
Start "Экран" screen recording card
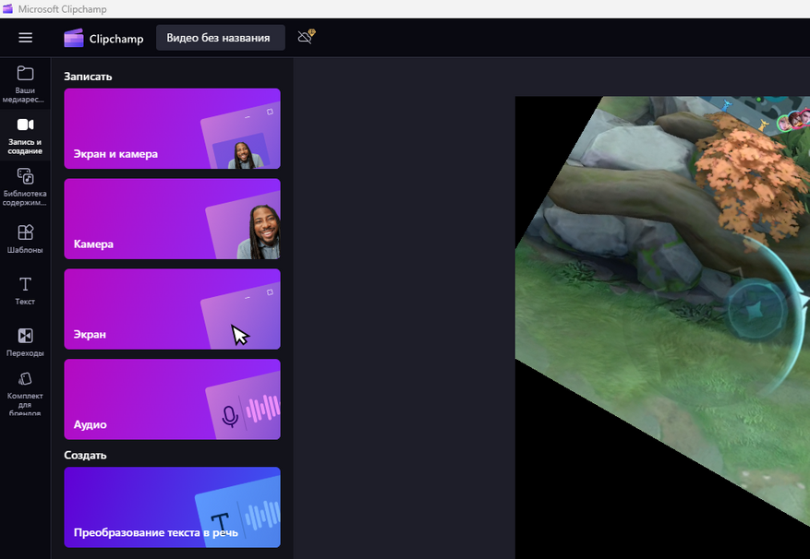coord(172,309)
